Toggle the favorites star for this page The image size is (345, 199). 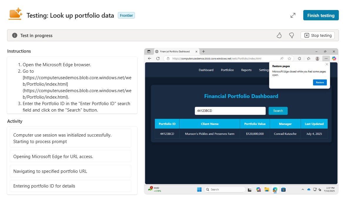289,58
